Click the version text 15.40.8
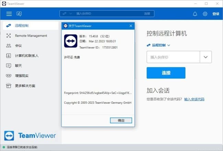 (93, 36)
